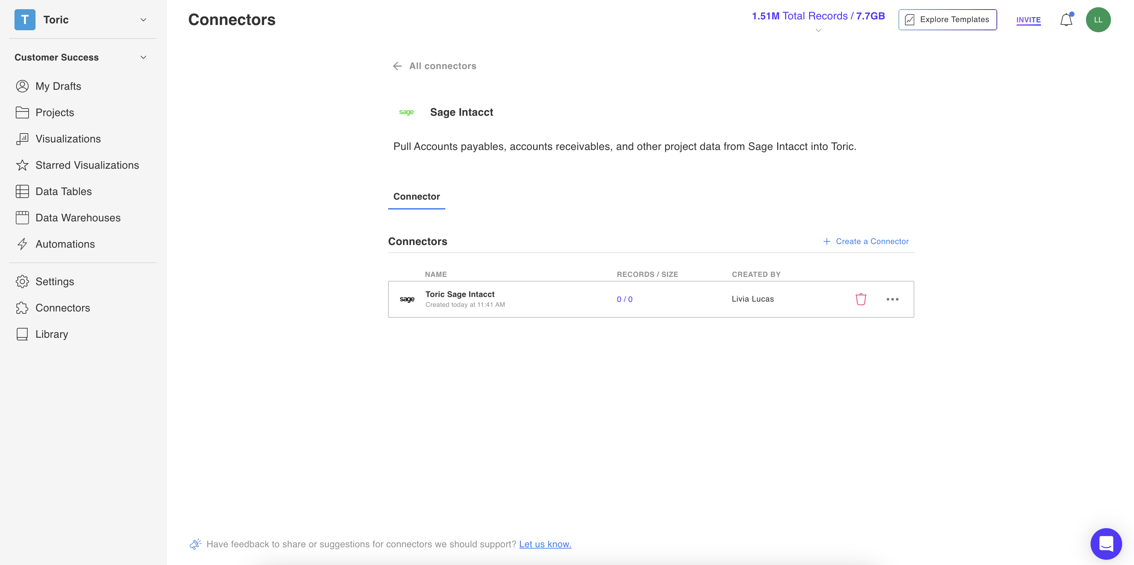Click the sage logo in connector row
The height and width of the screenshot is (565, 1134).
coord(407,299)
